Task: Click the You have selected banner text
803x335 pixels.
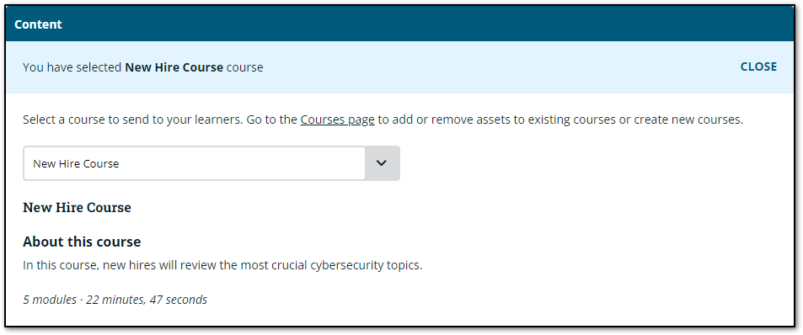Action: pos(143,67)
